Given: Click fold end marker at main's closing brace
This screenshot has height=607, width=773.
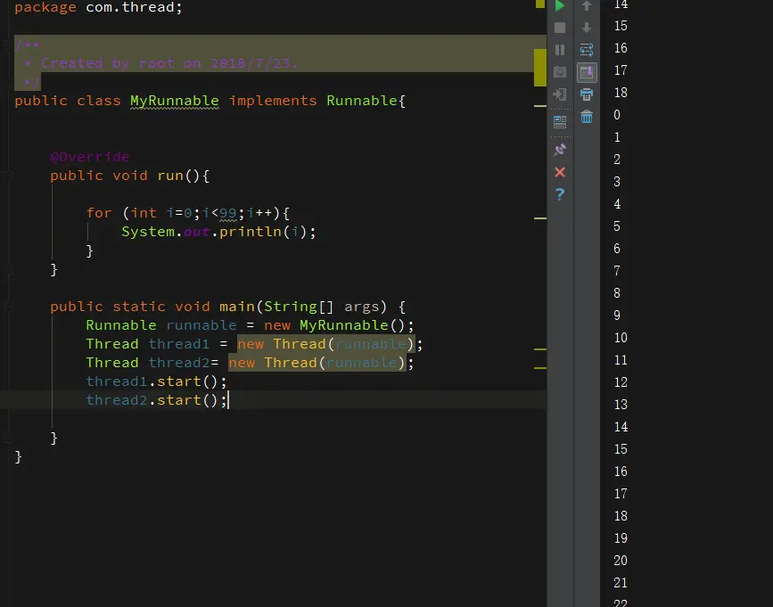Looking at the screenshot, I should 7,438.
